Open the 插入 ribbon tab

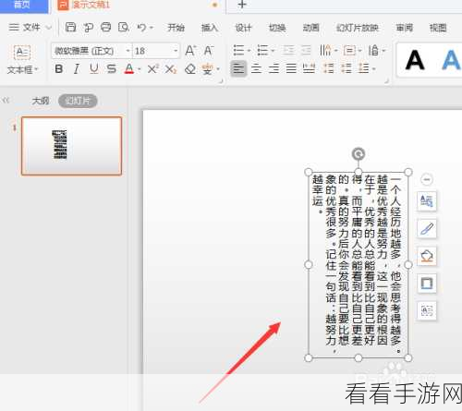click(210, 28)
